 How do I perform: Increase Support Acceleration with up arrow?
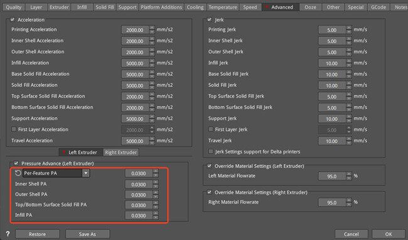tap(152, 117)
